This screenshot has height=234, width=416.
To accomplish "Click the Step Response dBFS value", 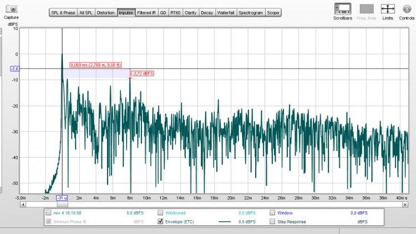I will pyautogui.click(x=362, y=222).
